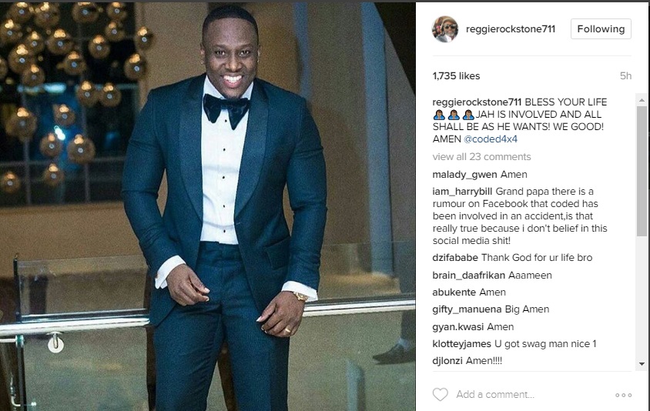This screenshot has width=650, height=411.
Task: Open reggierockstone711 username in header
Action: [511, 29]
